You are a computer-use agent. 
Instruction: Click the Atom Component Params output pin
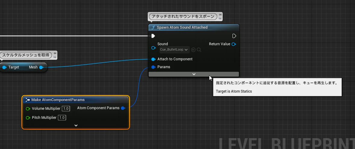[123, 108]
